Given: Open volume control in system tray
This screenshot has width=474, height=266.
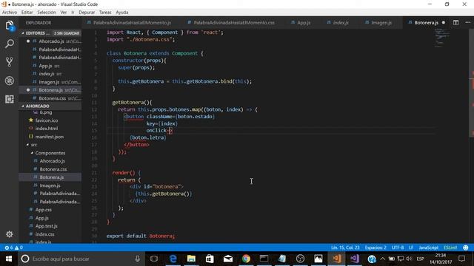Looking at the screenshot, I should pyautogui.click(x=409, y=259).
